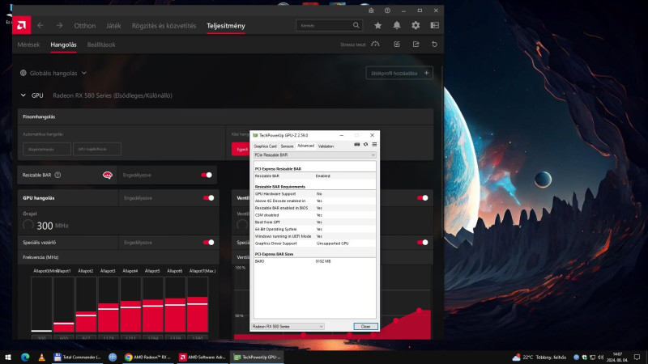Click the GPU-Z refresh icon

tap(366, 145)
